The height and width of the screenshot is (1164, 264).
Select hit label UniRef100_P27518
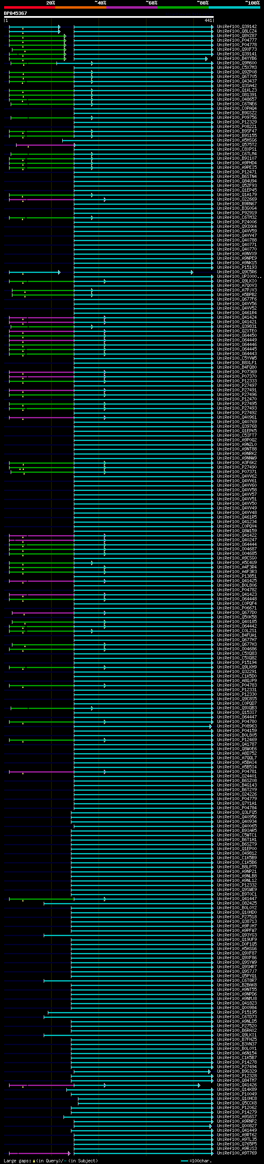click(x=237, y=917)
